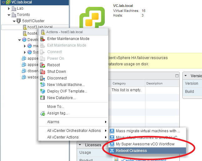Image resolution: width=202 pixels, height=161 pixels.
Task: Click the dbserv vApp icon in tree
Action: [x=24, y=71]
